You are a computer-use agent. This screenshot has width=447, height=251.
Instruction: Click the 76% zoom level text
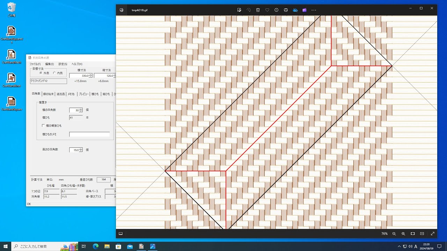384,234
